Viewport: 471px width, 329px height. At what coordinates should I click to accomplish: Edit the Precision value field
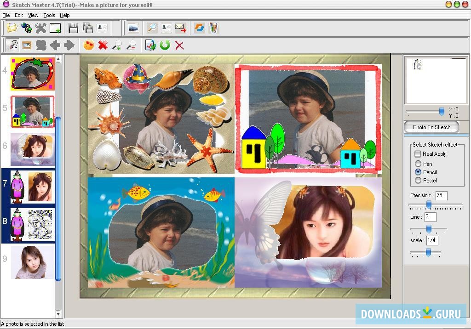tap(442, 195)
